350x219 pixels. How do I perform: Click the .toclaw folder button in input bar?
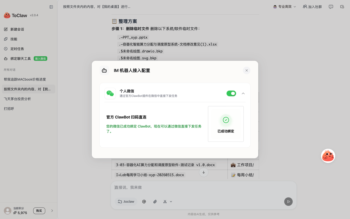(126, 201)
